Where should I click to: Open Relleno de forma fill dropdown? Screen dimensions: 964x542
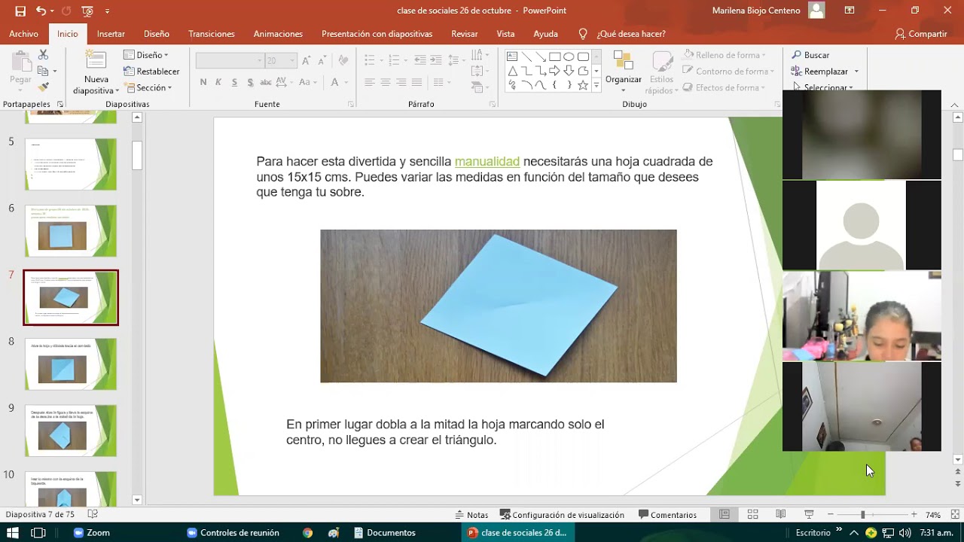pyautogui.click(x=726, y=55)
